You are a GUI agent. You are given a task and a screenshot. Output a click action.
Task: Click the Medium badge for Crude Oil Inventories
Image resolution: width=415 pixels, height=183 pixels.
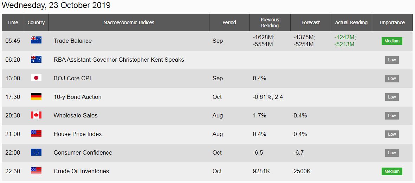tap(392, 171)
